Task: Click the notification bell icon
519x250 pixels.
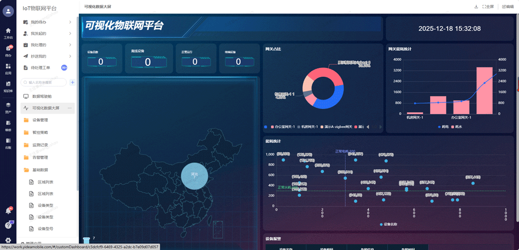Action: [8, 211]
